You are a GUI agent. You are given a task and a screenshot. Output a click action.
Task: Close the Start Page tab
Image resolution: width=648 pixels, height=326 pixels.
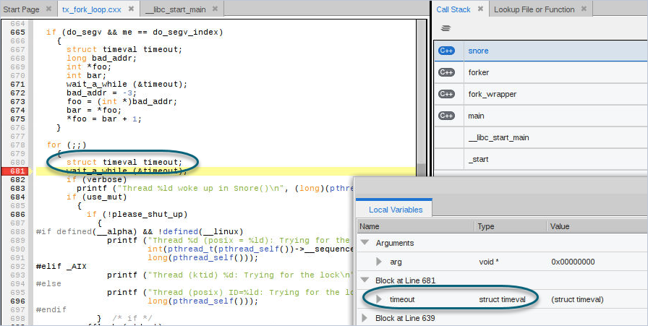pos(48,9)
